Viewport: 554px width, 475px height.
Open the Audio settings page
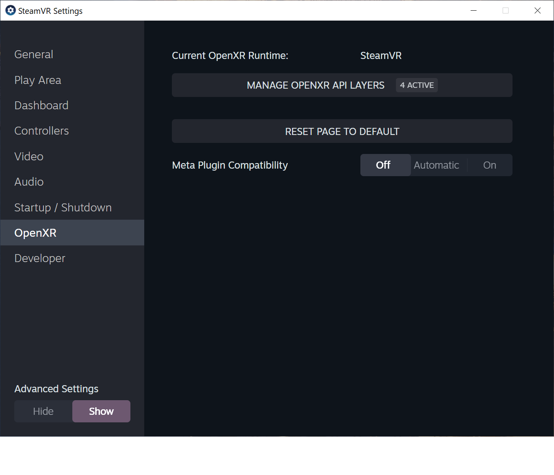pos(72,182)
